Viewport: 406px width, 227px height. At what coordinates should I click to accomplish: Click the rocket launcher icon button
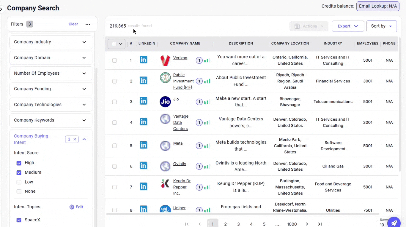(x=394, y=222)
